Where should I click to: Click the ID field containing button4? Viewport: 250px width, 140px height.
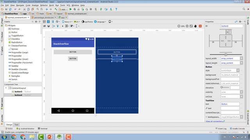(x=232, y=26)
